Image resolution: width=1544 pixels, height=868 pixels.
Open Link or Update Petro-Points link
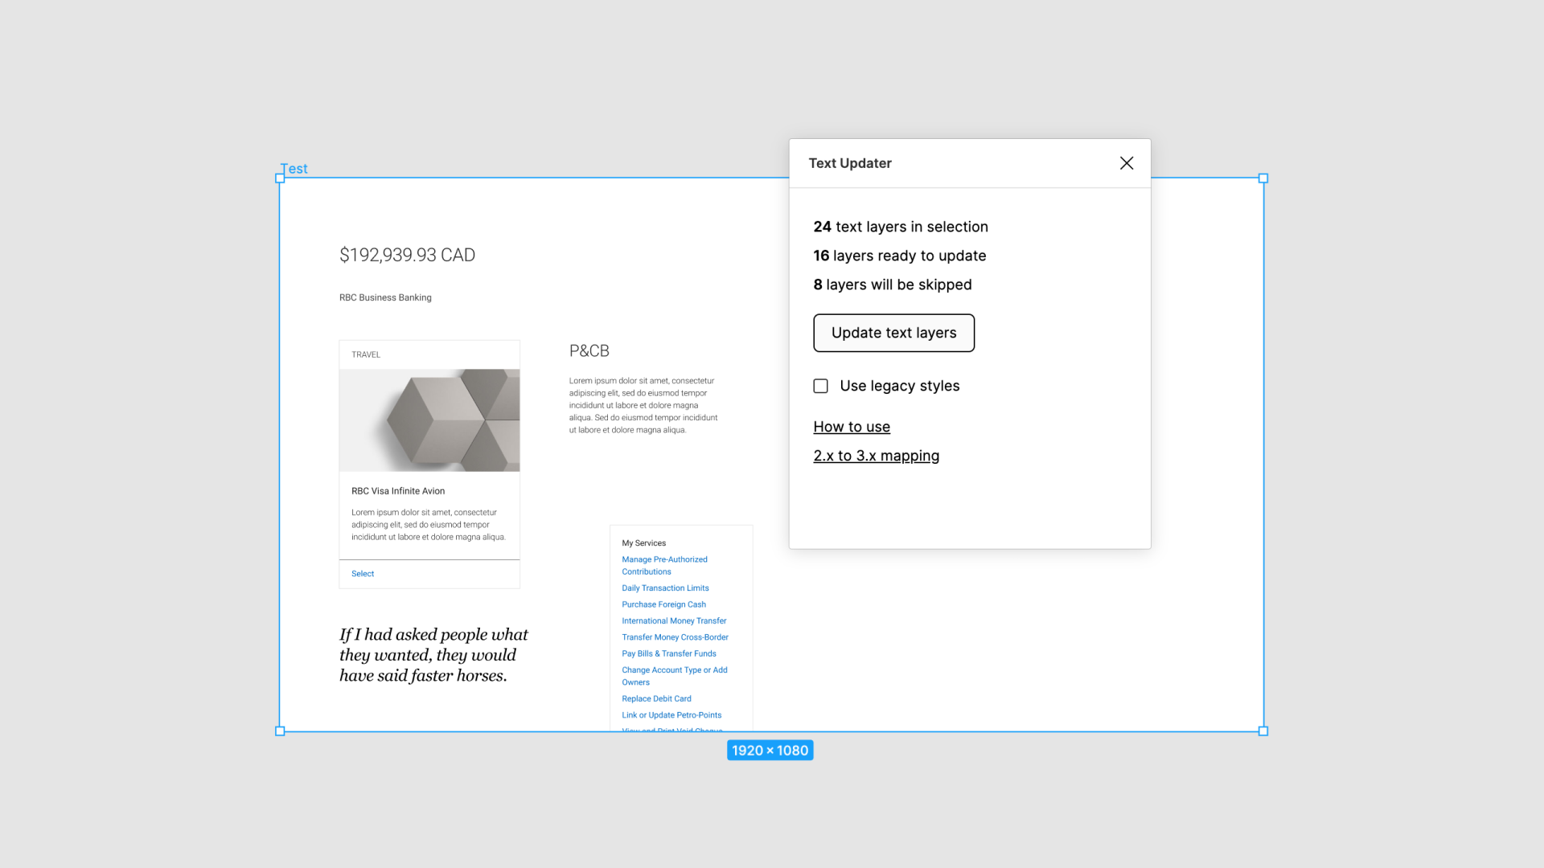point(671,715)
